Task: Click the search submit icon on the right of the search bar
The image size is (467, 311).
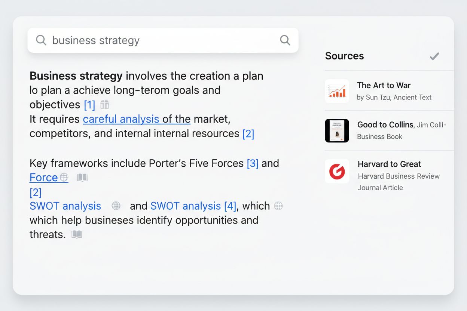Action: click(285, 40)
